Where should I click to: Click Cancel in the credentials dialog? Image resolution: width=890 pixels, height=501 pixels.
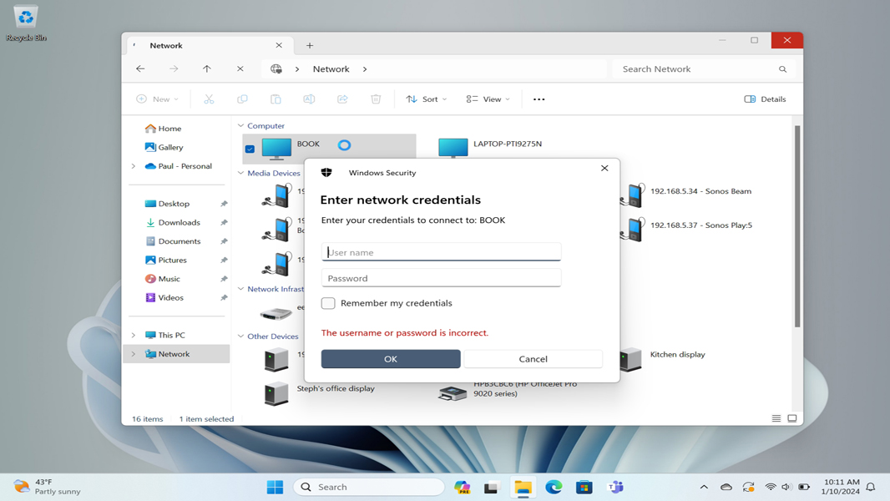(533, 358)
